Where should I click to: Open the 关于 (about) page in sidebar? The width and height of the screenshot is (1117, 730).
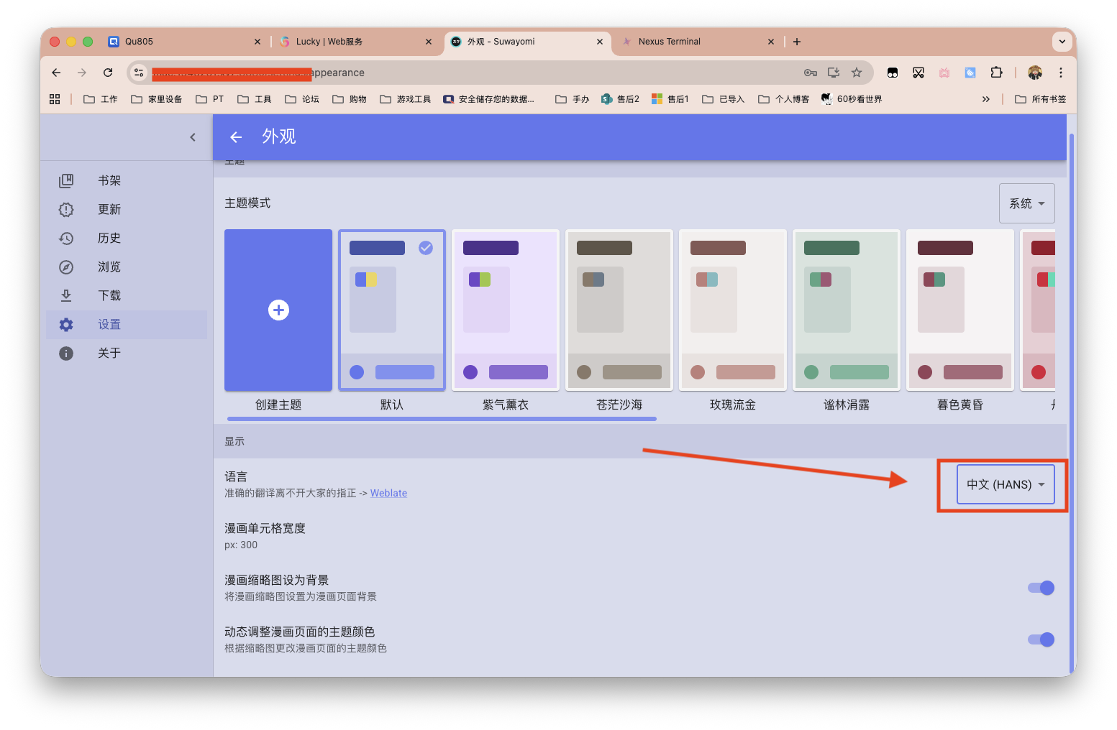[x=109, y=353]
